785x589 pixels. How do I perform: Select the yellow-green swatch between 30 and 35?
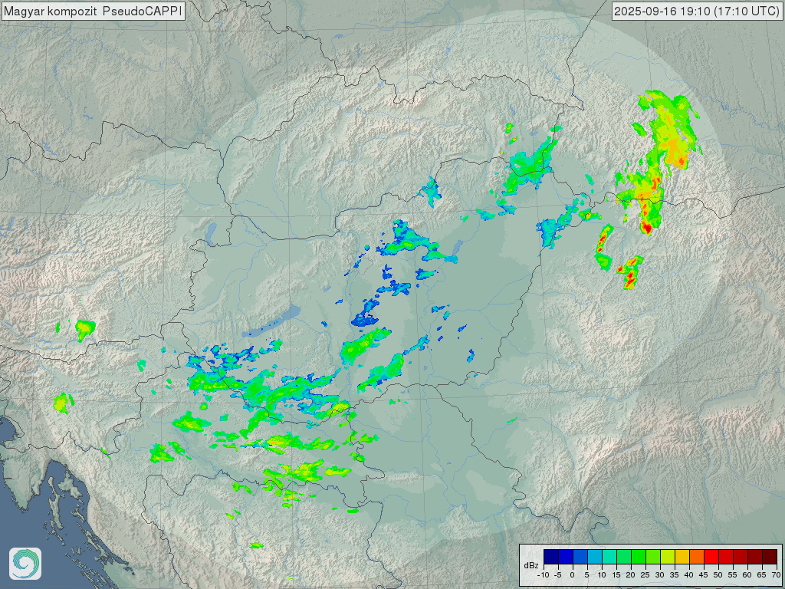coord(668,557)
